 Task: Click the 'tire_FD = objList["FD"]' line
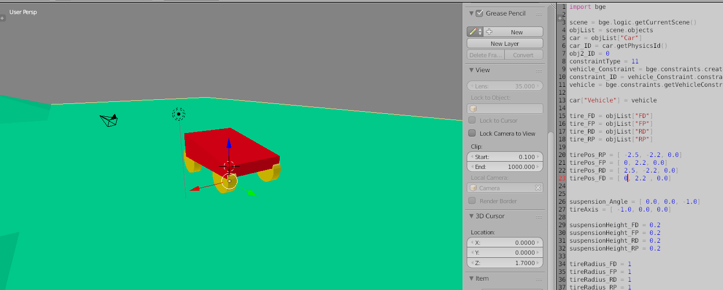point(611,116)
